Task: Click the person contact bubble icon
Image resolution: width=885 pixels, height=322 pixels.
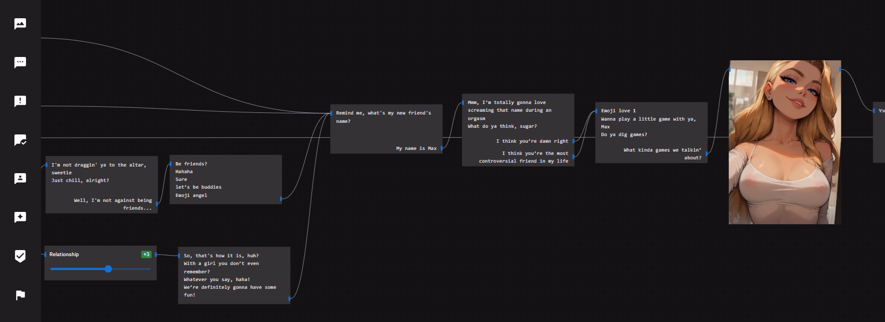Action: coord(20,179)
